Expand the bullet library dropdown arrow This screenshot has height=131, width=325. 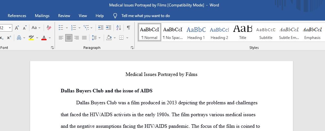click(x=67, y=28)
